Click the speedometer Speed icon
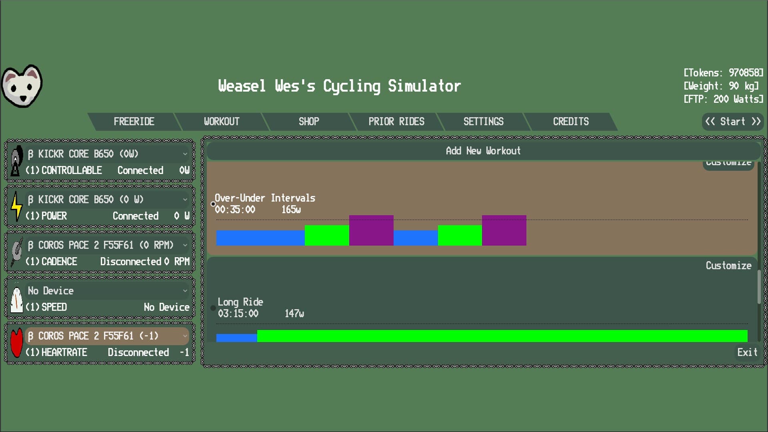Screen dimensions: 768x432 coord(16,298)
